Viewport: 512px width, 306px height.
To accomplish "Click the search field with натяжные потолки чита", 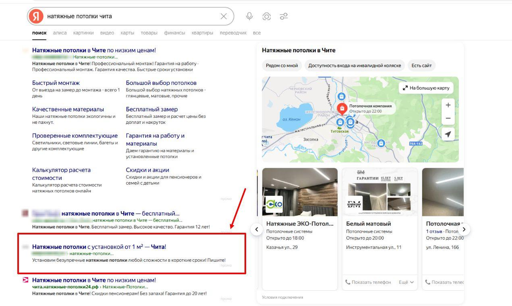I will coord(131,16).
